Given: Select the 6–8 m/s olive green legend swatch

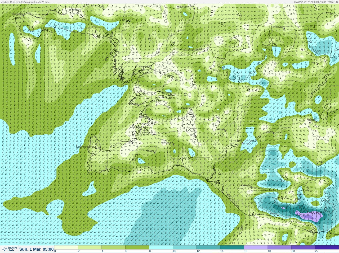Looking at the screenshot, I should 137,247.
